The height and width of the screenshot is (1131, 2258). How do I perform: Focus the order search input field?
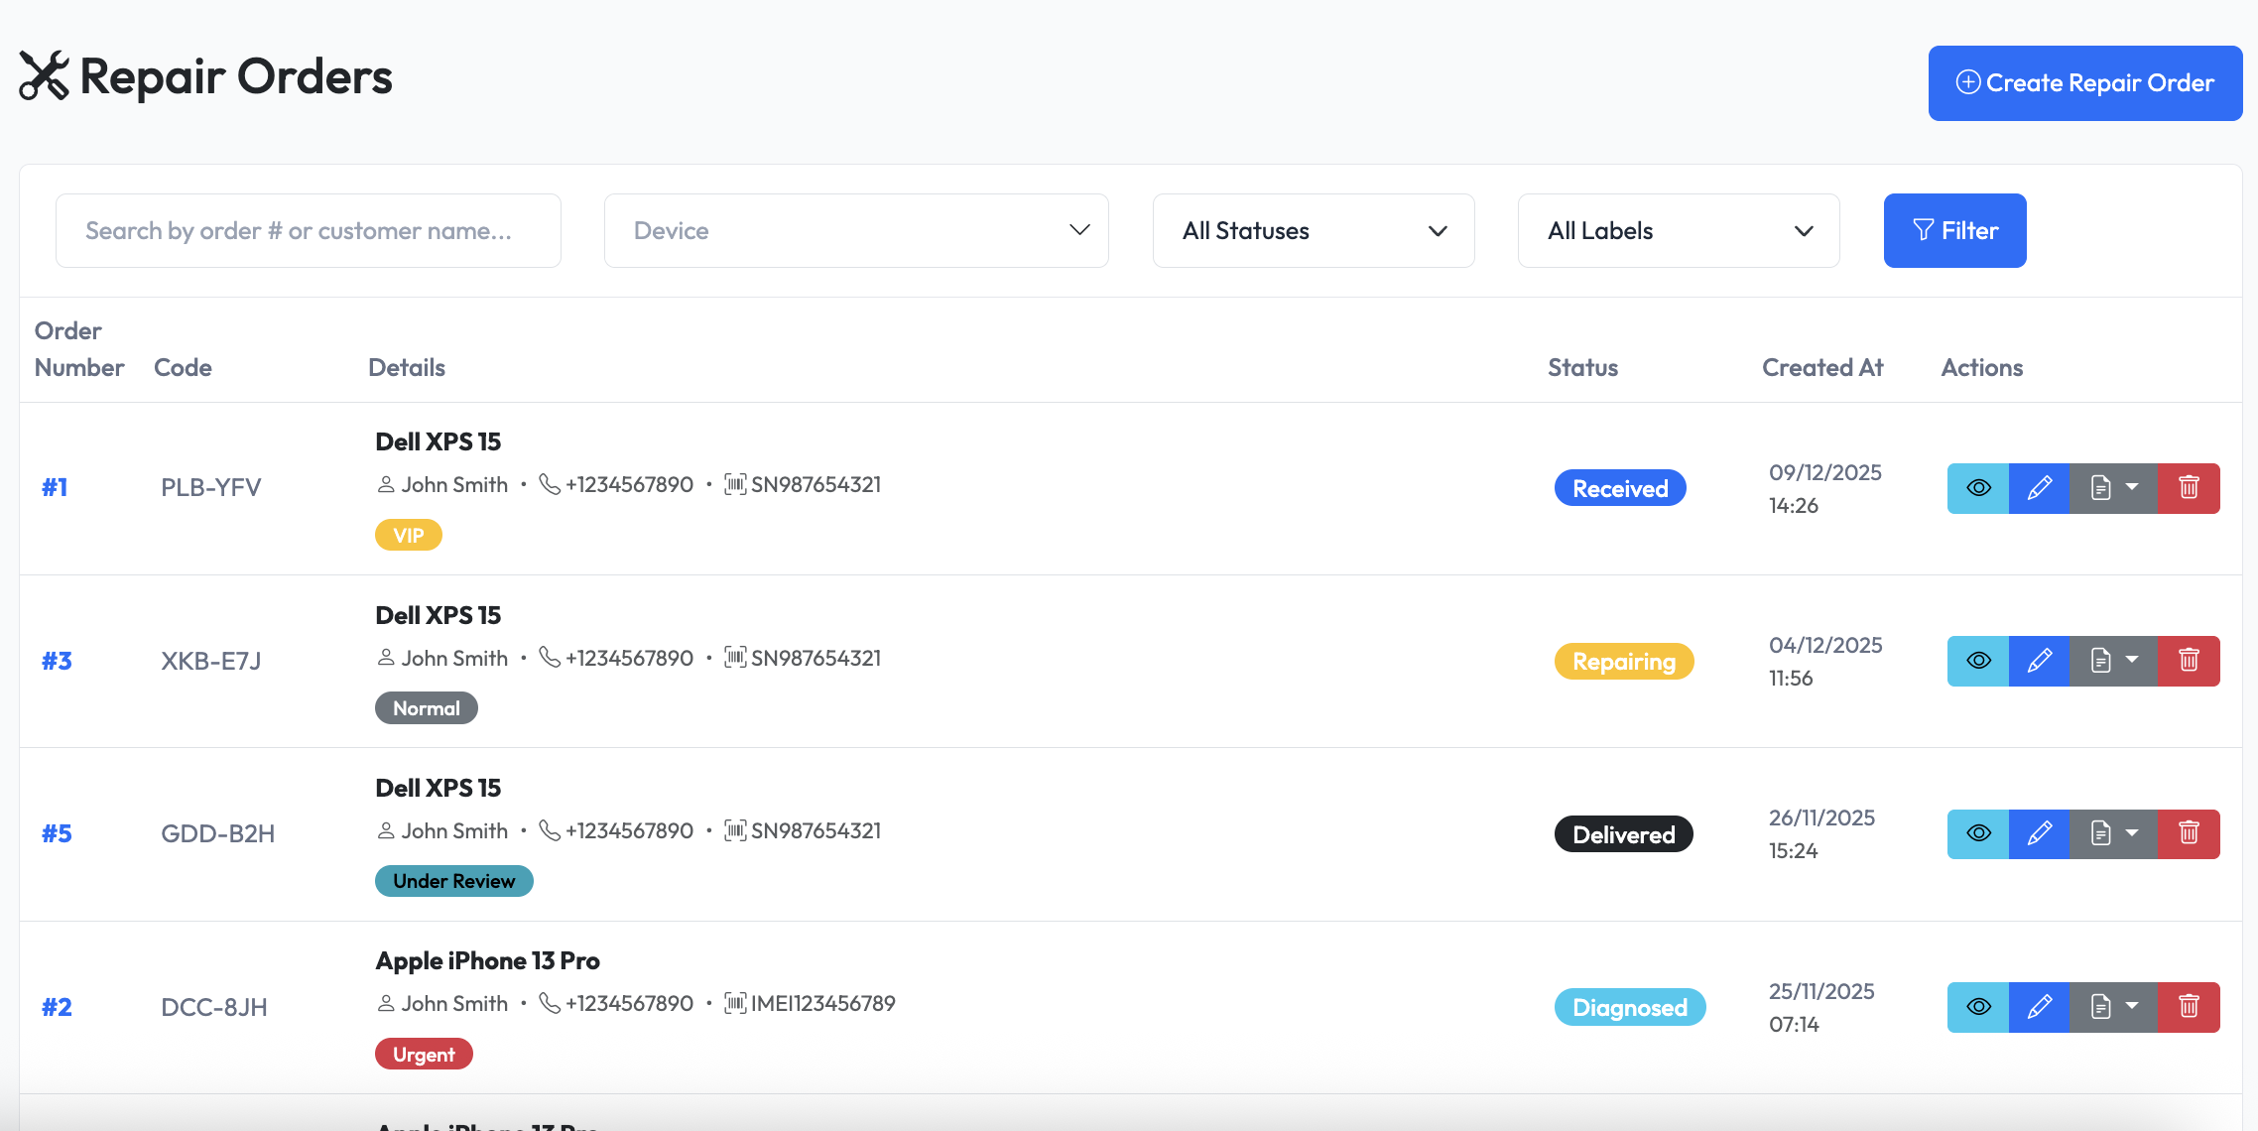tap(308, 231)
